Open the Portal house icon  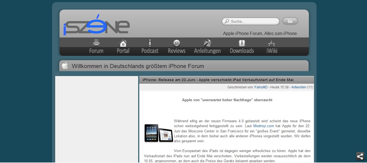tap(123, 43)
